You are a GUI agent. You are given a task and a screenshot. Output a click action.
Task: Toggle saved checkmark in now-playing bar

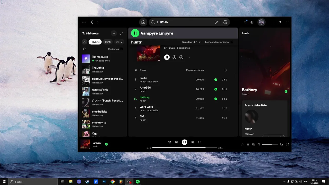(x=106, y=144)
